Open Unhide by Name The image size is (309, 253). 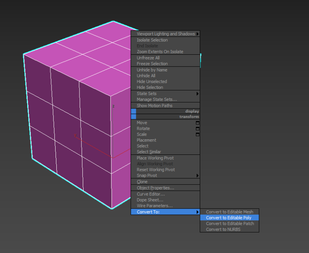165,70
